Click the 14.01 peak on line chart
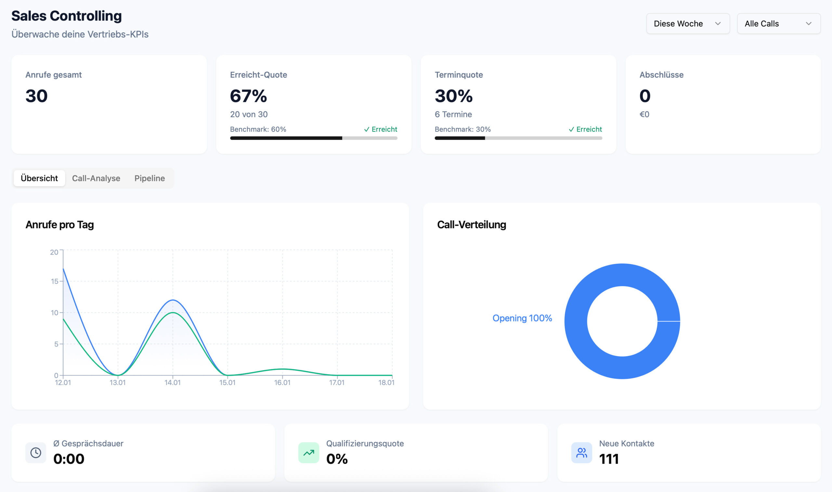This screenshot has height=492, width=832. click(x=173, y=300)
